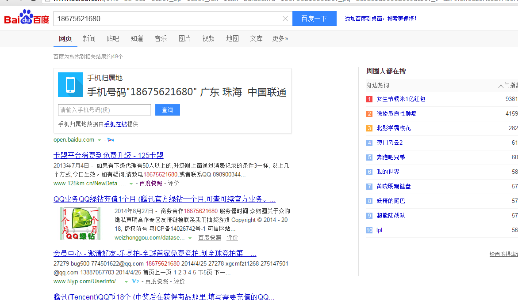Expand the dropdown arrow beside www.5lyp.com
Screen dimensions: 518x300
click(126, 282)
